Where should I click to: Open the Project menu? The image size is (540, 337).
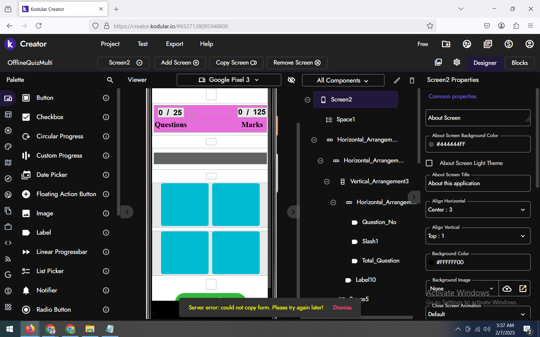point(110,44)
